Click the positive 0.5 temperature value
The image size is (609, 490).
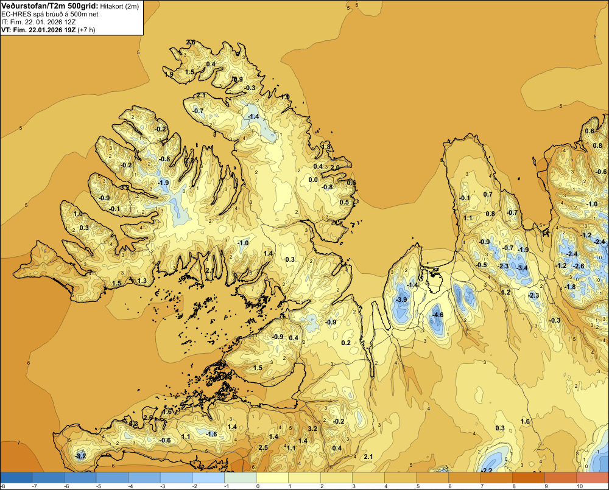pyautogui.click(x=344, y=202)
